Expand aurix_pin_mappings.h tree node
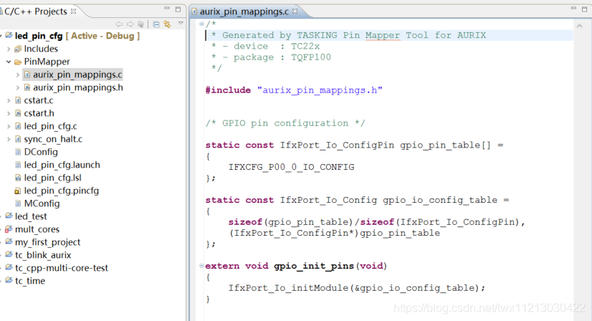The width and height of the screenshot is (592, 321). (x=18, y=87)
